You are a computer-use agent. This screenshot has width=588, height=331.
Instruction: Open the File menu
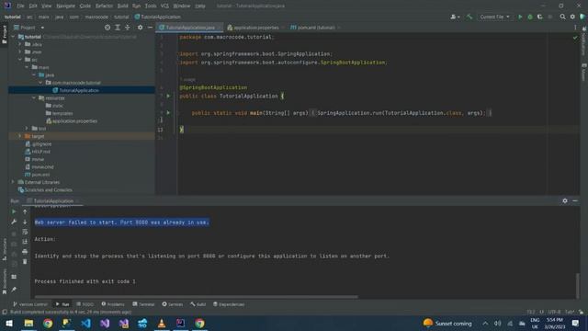tap(20, 6)
